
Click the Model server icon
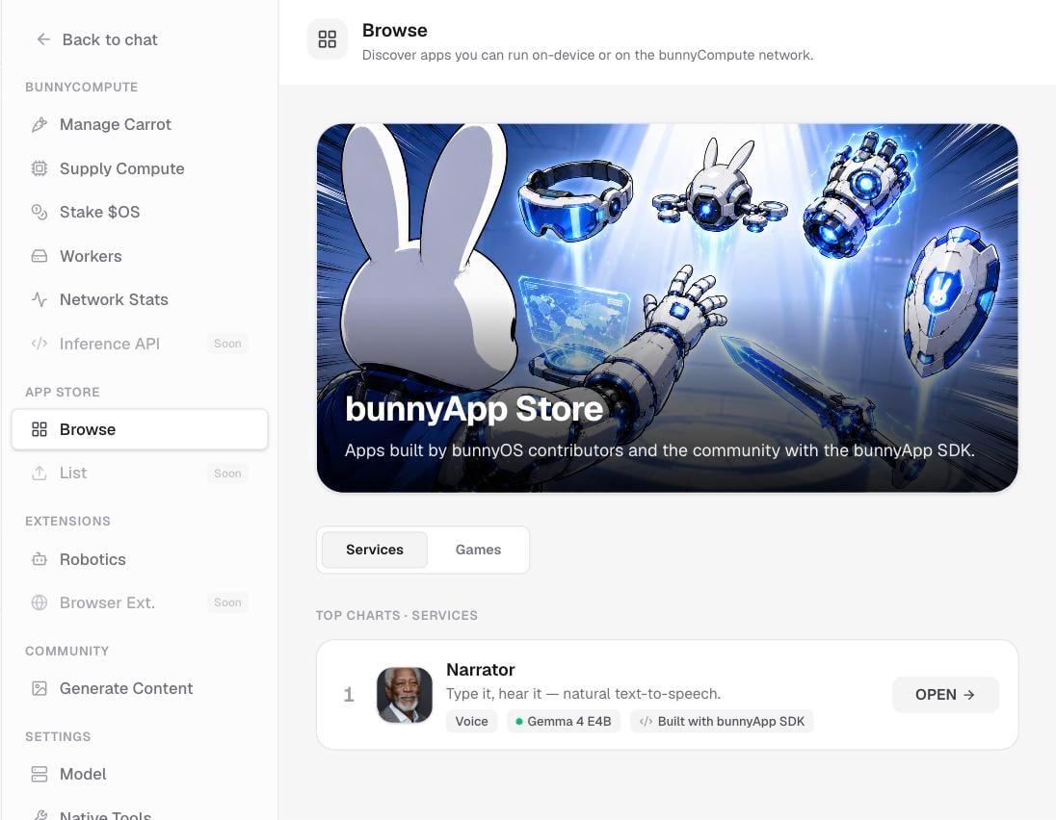pyautogui.click(x=40, y=774)
